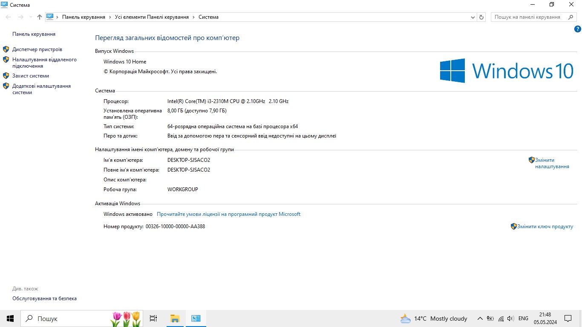Click the shield icon beside 'Захист системи'

point(6,76)
